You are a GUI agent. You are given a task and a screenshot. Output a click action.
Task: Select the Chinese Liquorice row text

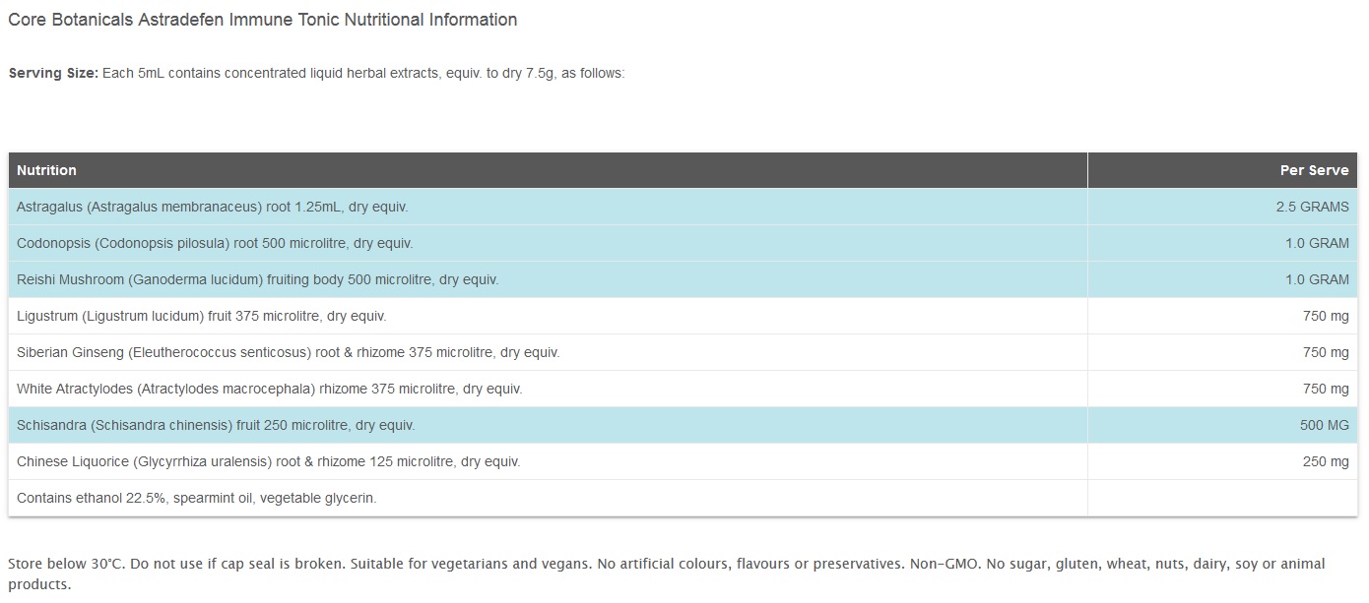click(269, 461)
